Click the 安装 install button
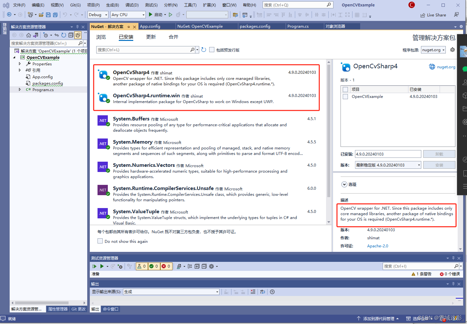The image size is (467, 324). pyautogui.click(x=439, y=165)
